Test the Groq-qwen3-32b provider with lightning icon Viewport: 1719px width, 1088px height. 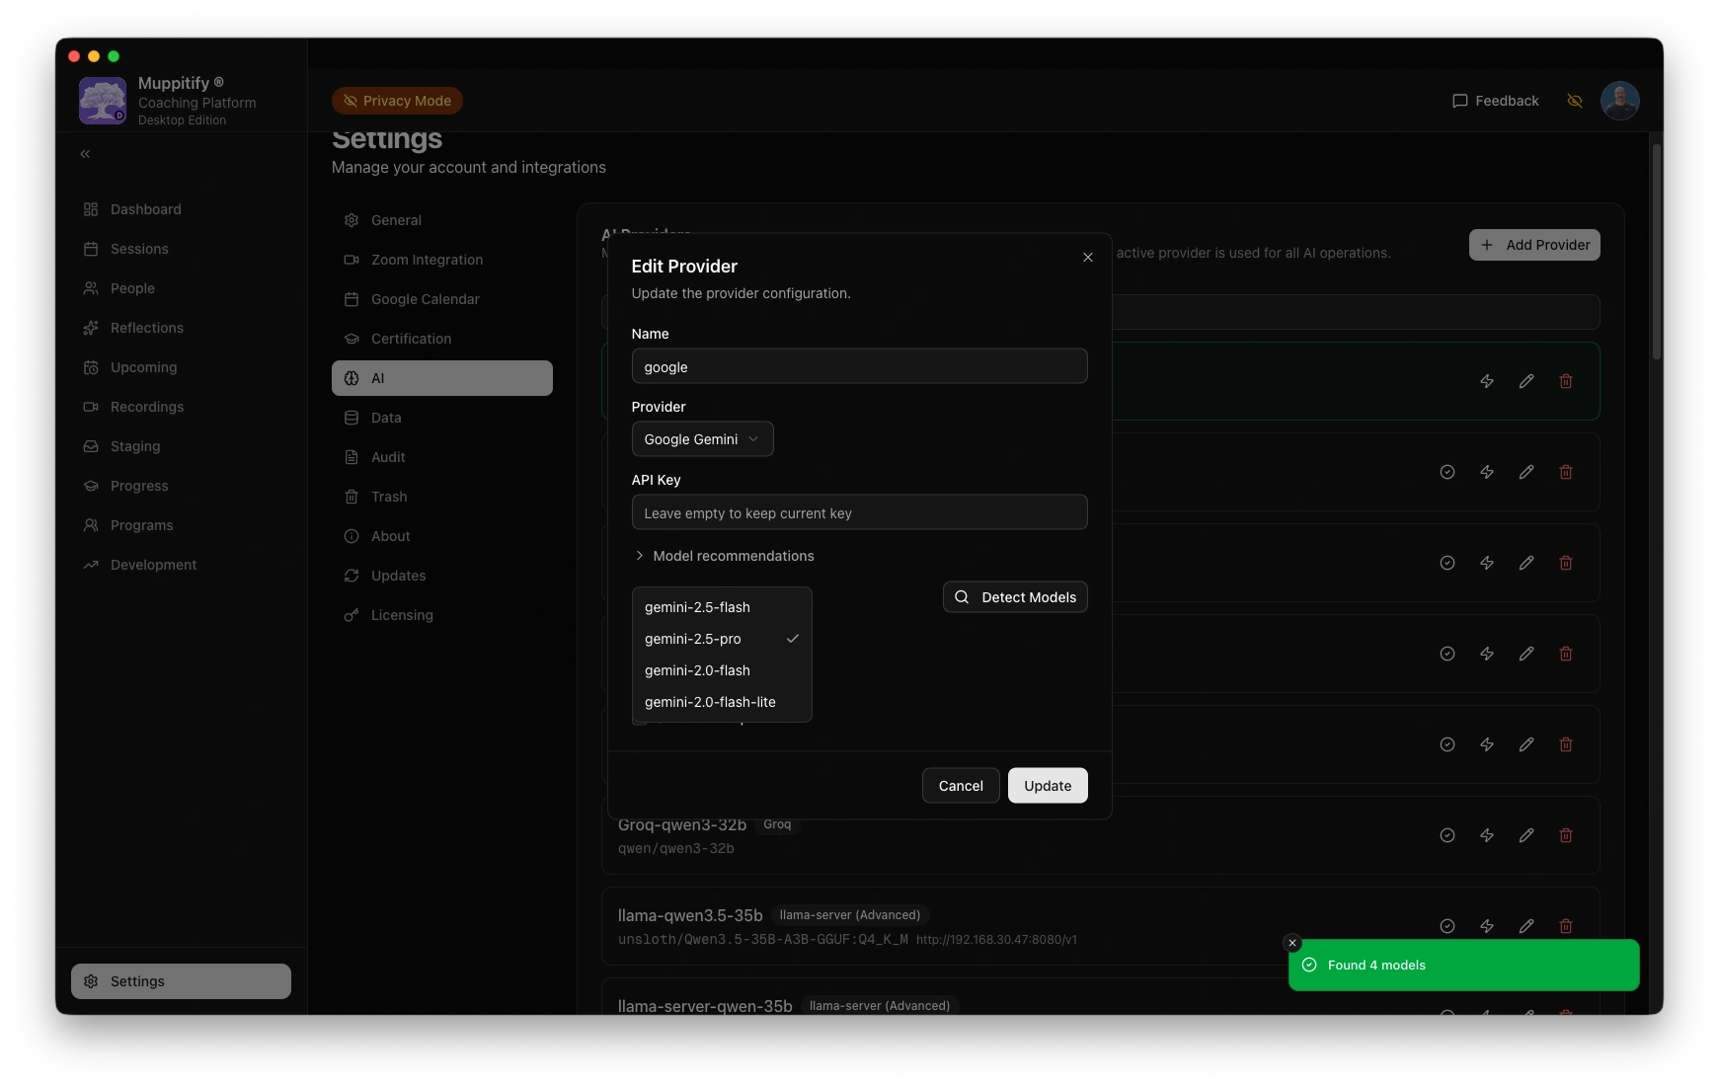point(1486,835)
